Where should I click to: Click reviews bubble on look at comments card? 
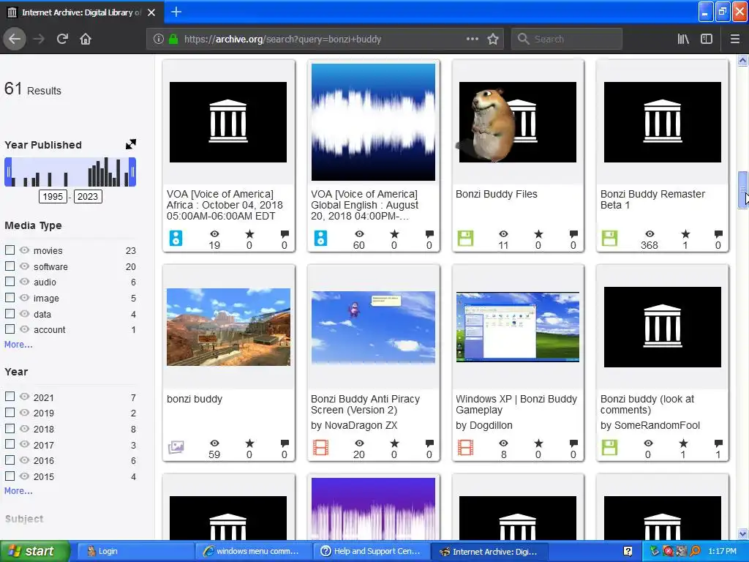(x=718, y=443)
